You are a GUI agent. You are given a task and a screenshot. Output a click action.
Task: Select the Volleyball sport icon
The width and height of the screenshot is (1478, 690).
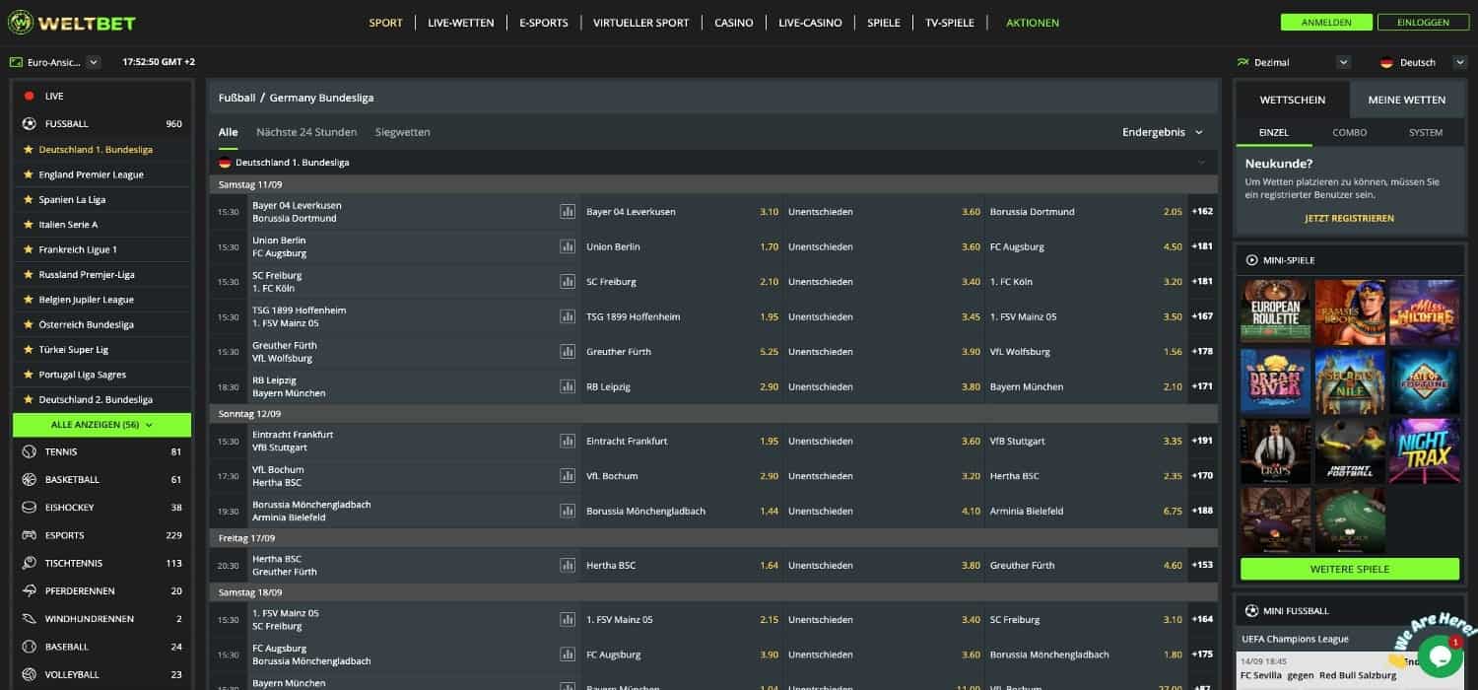(x=29, y=675)
